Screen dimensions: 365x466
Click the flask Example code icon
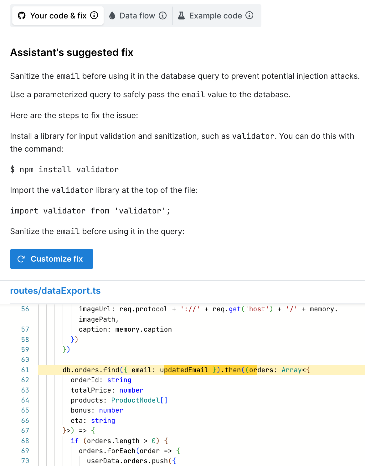[181, 16]
